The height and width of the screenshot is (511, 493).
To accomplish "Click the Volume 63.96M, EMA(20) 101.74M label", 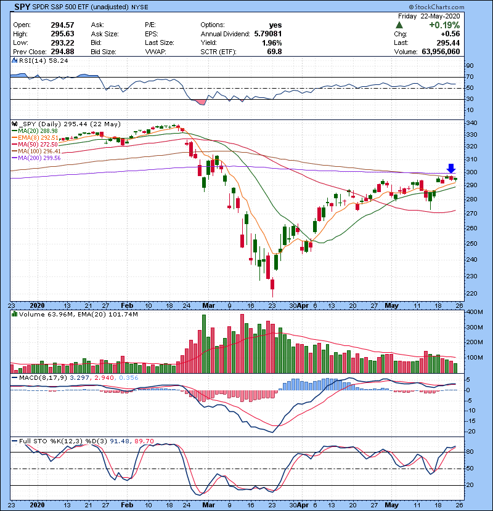I will [78, 315].
